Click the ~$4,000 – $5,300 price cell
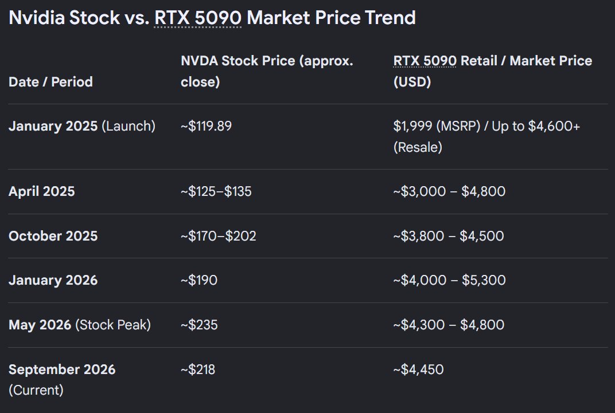 click(x=449, y=280)
